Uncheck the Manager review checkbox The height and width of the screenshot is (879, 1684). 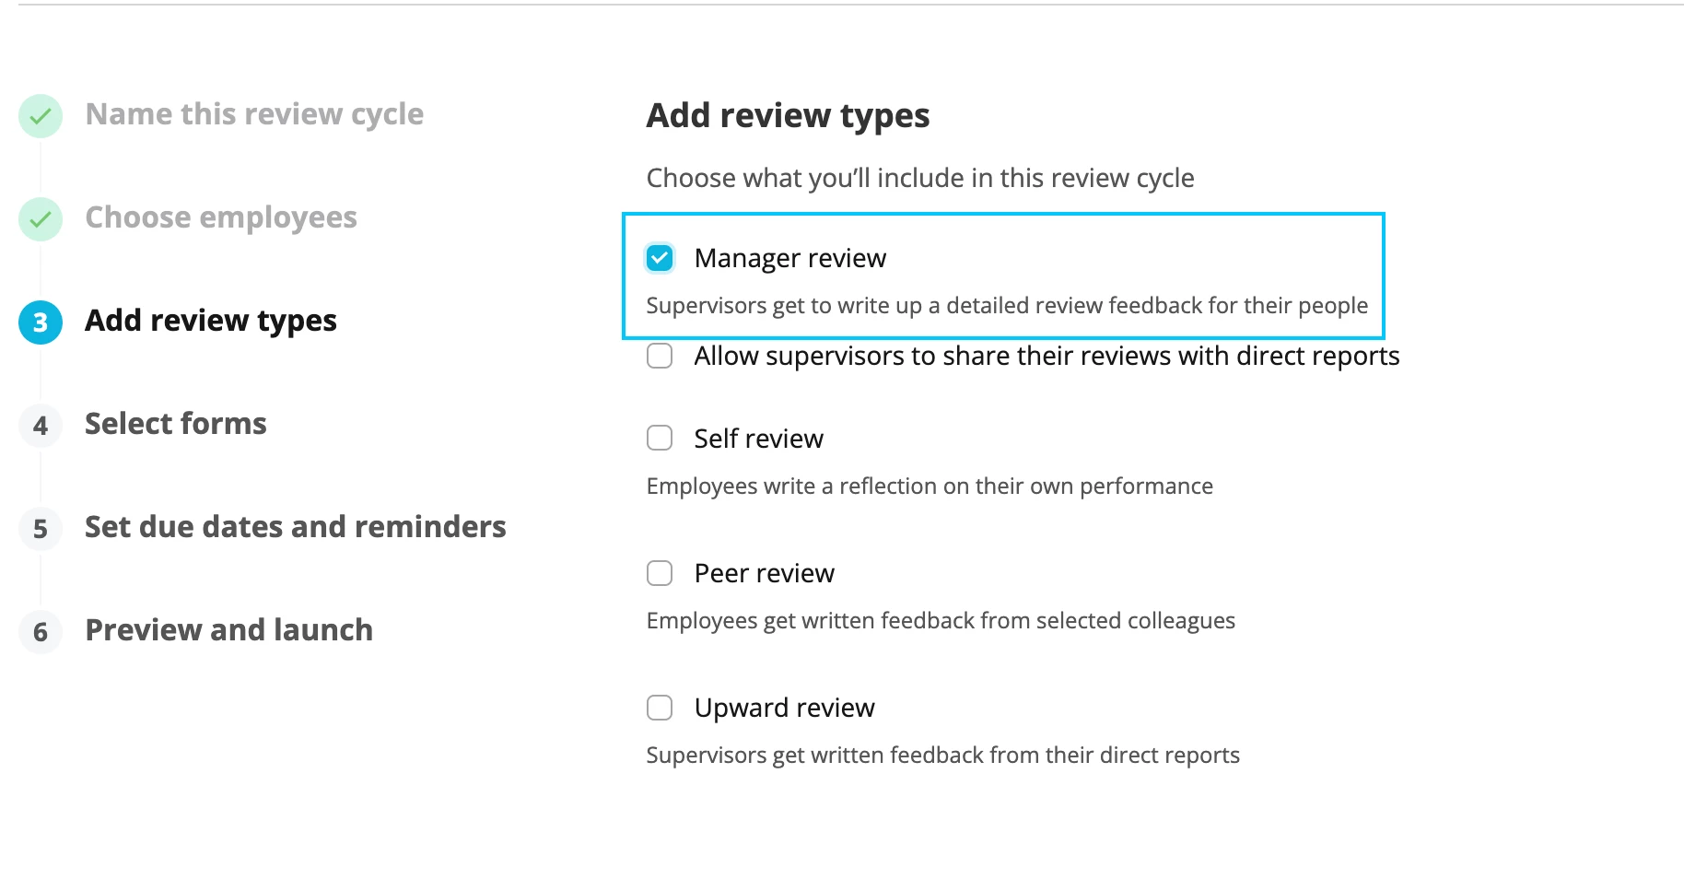[660, 258]
